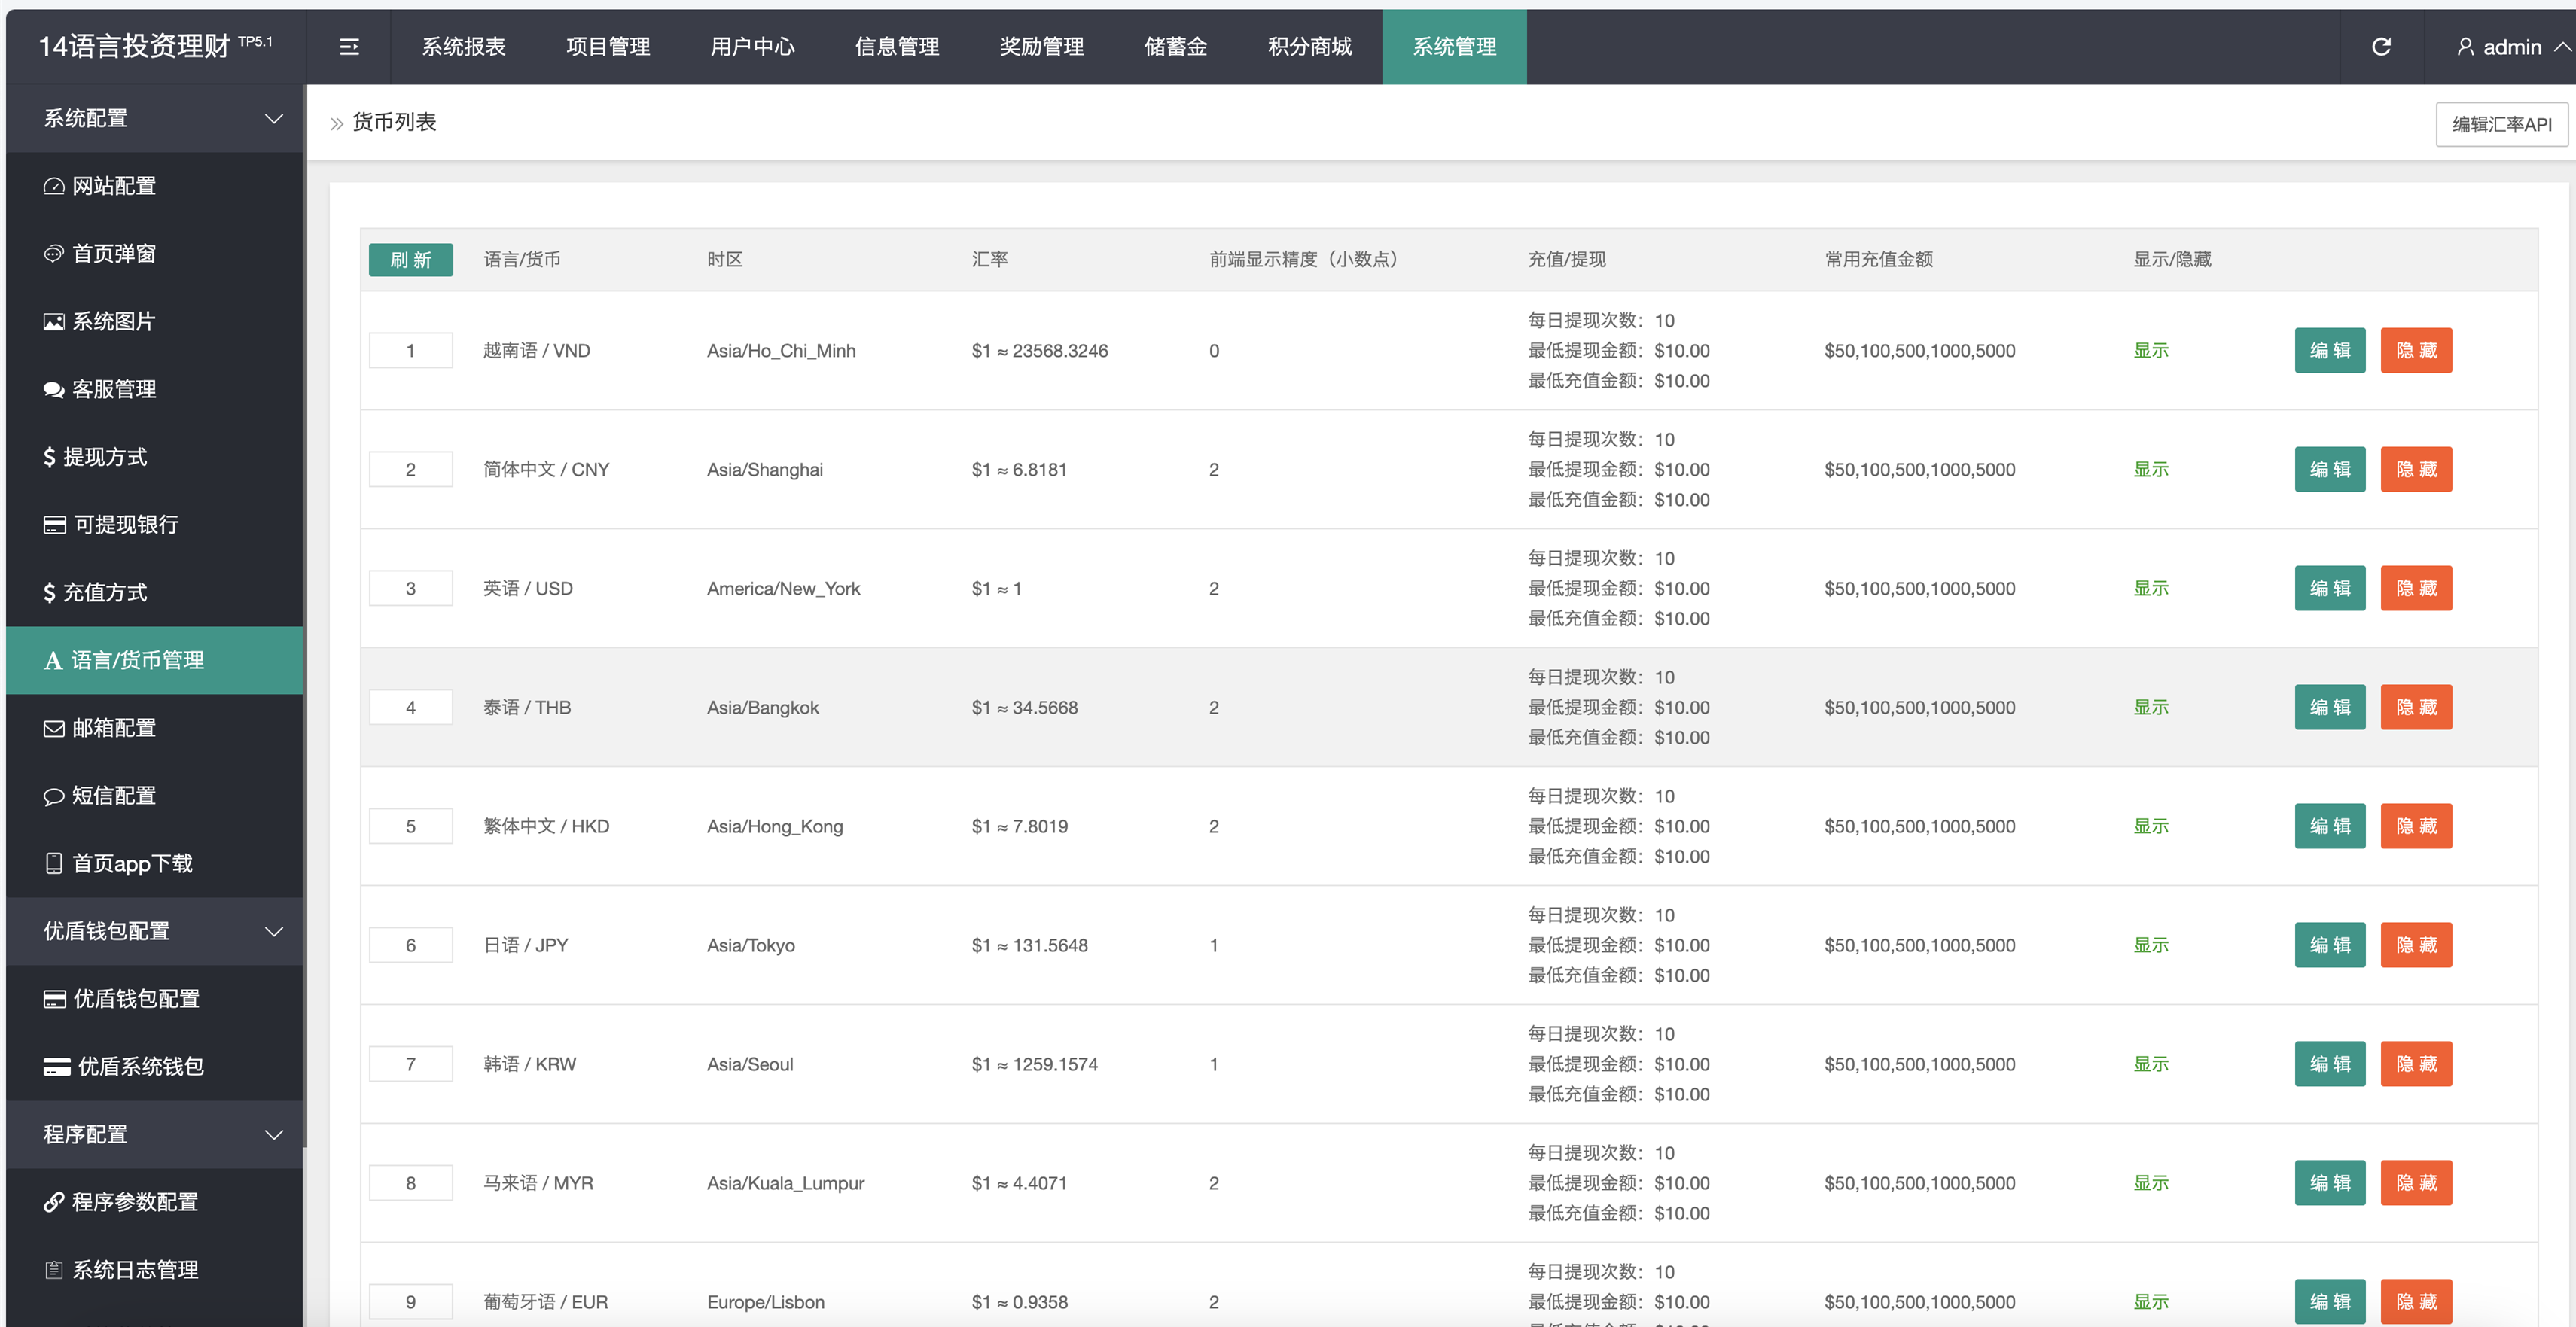Click the sidebar collapse hamburger icon
Image resolution: width=2576 pixels, height=1327 pixels.
[349, 47]
